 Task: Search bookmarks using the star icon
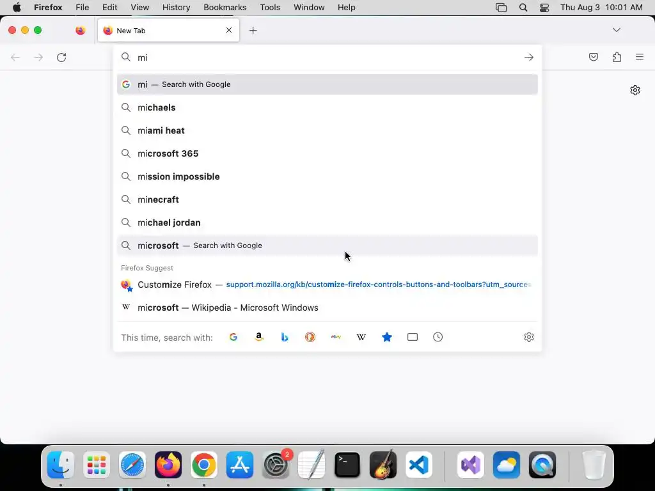coord(387,337)
